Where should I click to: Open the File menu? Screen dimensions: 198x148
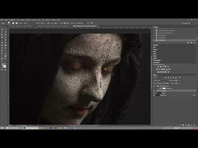click(x=6, y=20)
